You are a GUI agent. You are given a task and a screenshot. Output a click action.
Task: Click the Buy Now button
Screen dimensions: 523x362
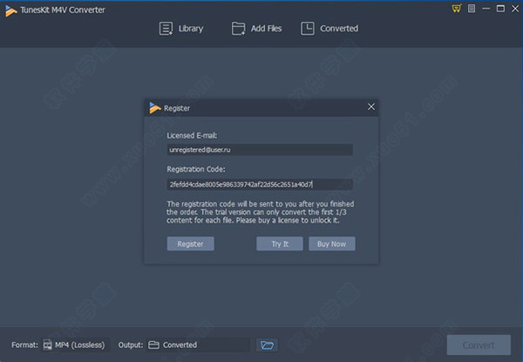331,244
